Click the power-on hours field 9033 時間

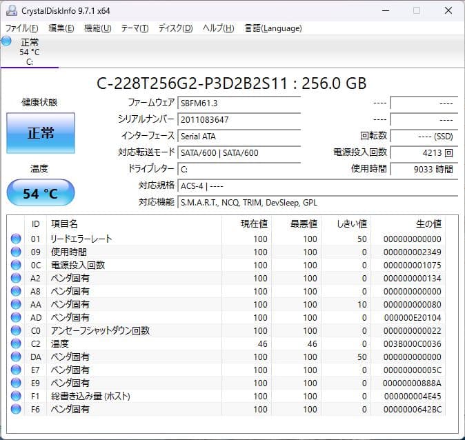(x=424, y=170)
